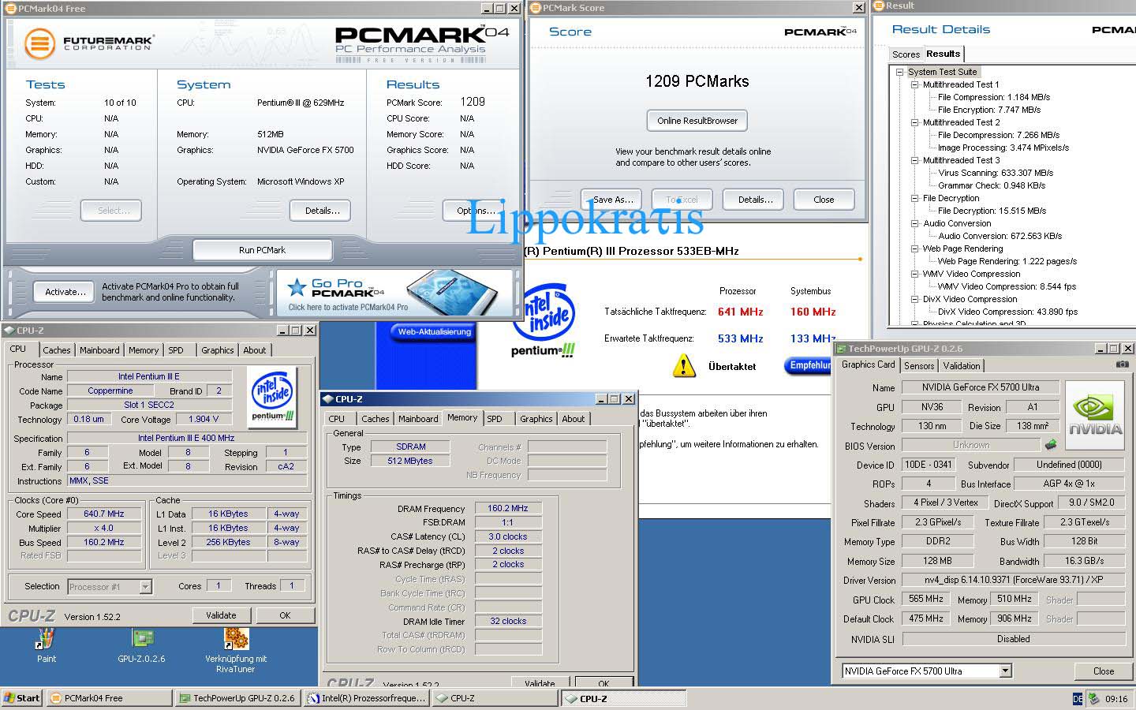The width and height of the screenshot is (1136, 710).
Task: Switch to Sensors tab in GPU-Z
Action: click(919, 366)
